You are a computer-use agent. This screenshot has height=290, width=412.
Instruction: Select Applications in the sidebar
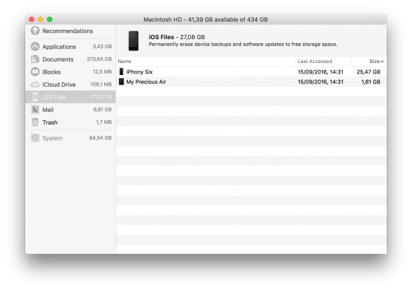click(70, 46)
